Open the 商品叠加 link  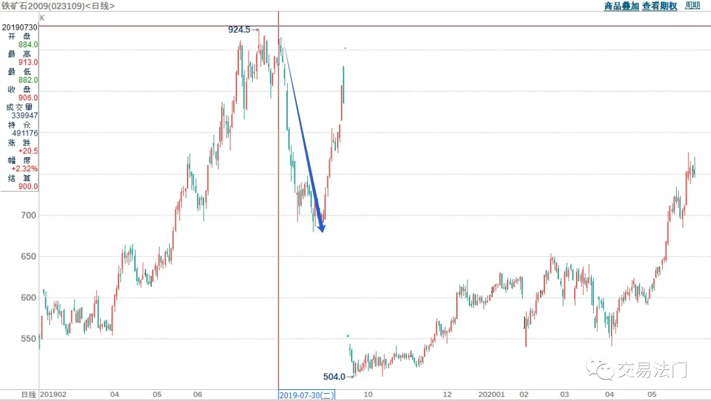[x=621, y=6]
